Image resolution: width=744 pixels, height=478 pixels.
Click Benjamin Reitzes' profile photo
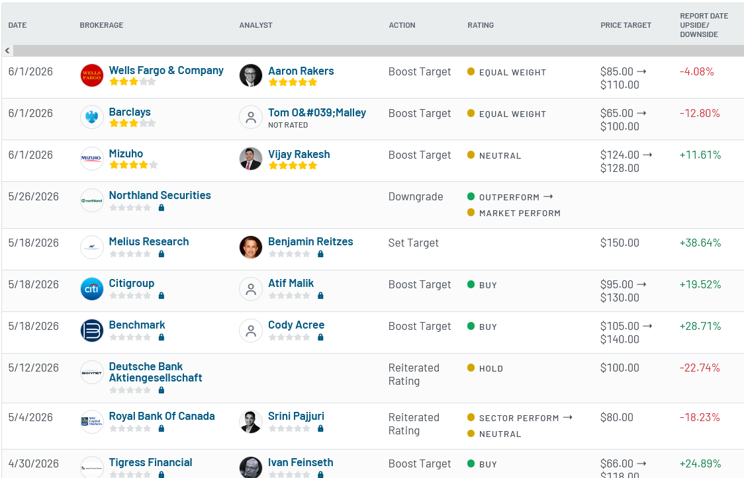(250, 247)
